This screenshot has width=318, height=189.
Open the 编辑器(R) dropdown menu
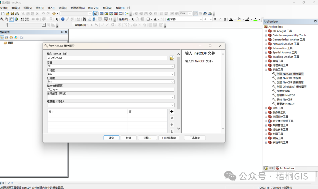81,25
